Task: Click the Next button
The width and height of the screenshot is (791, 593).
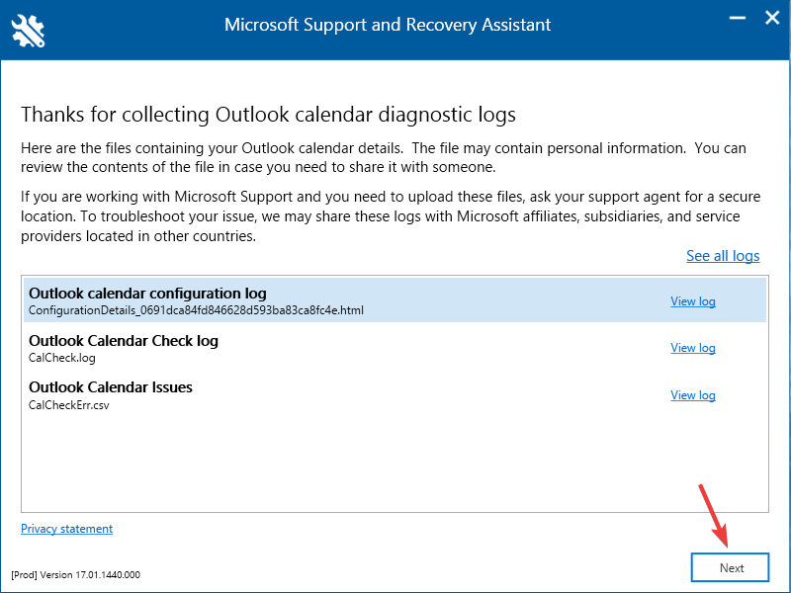Action: [730, 567]
